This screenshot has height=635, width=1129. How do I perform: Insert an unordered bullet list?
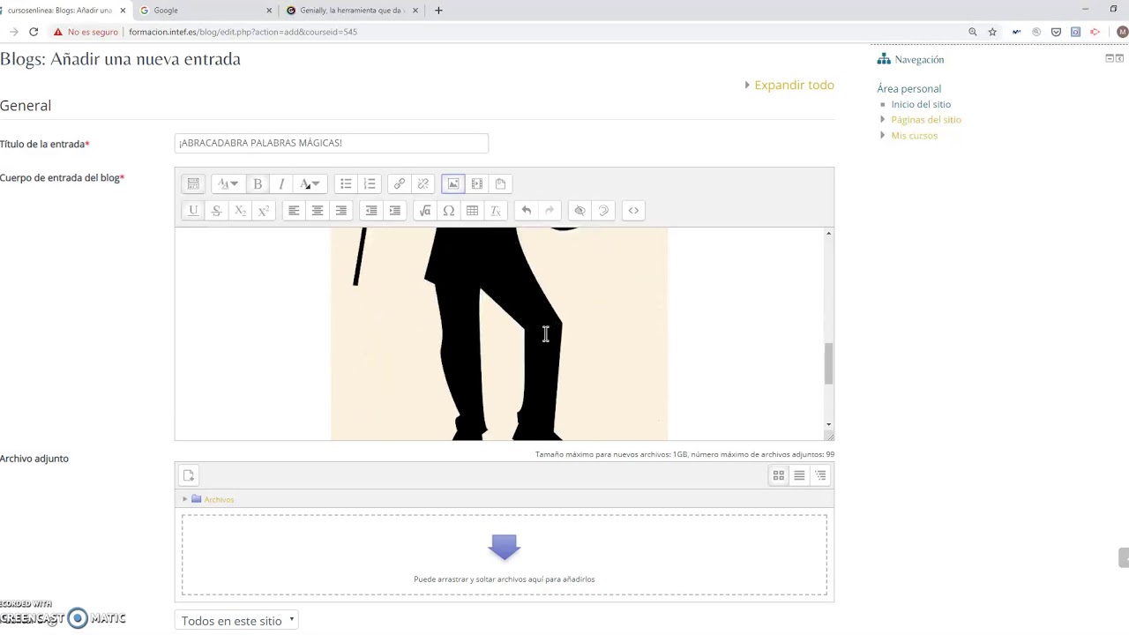346,183
